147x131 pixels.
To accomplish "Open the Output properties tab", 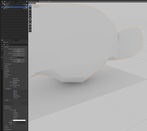I will [x=2, y=47].
